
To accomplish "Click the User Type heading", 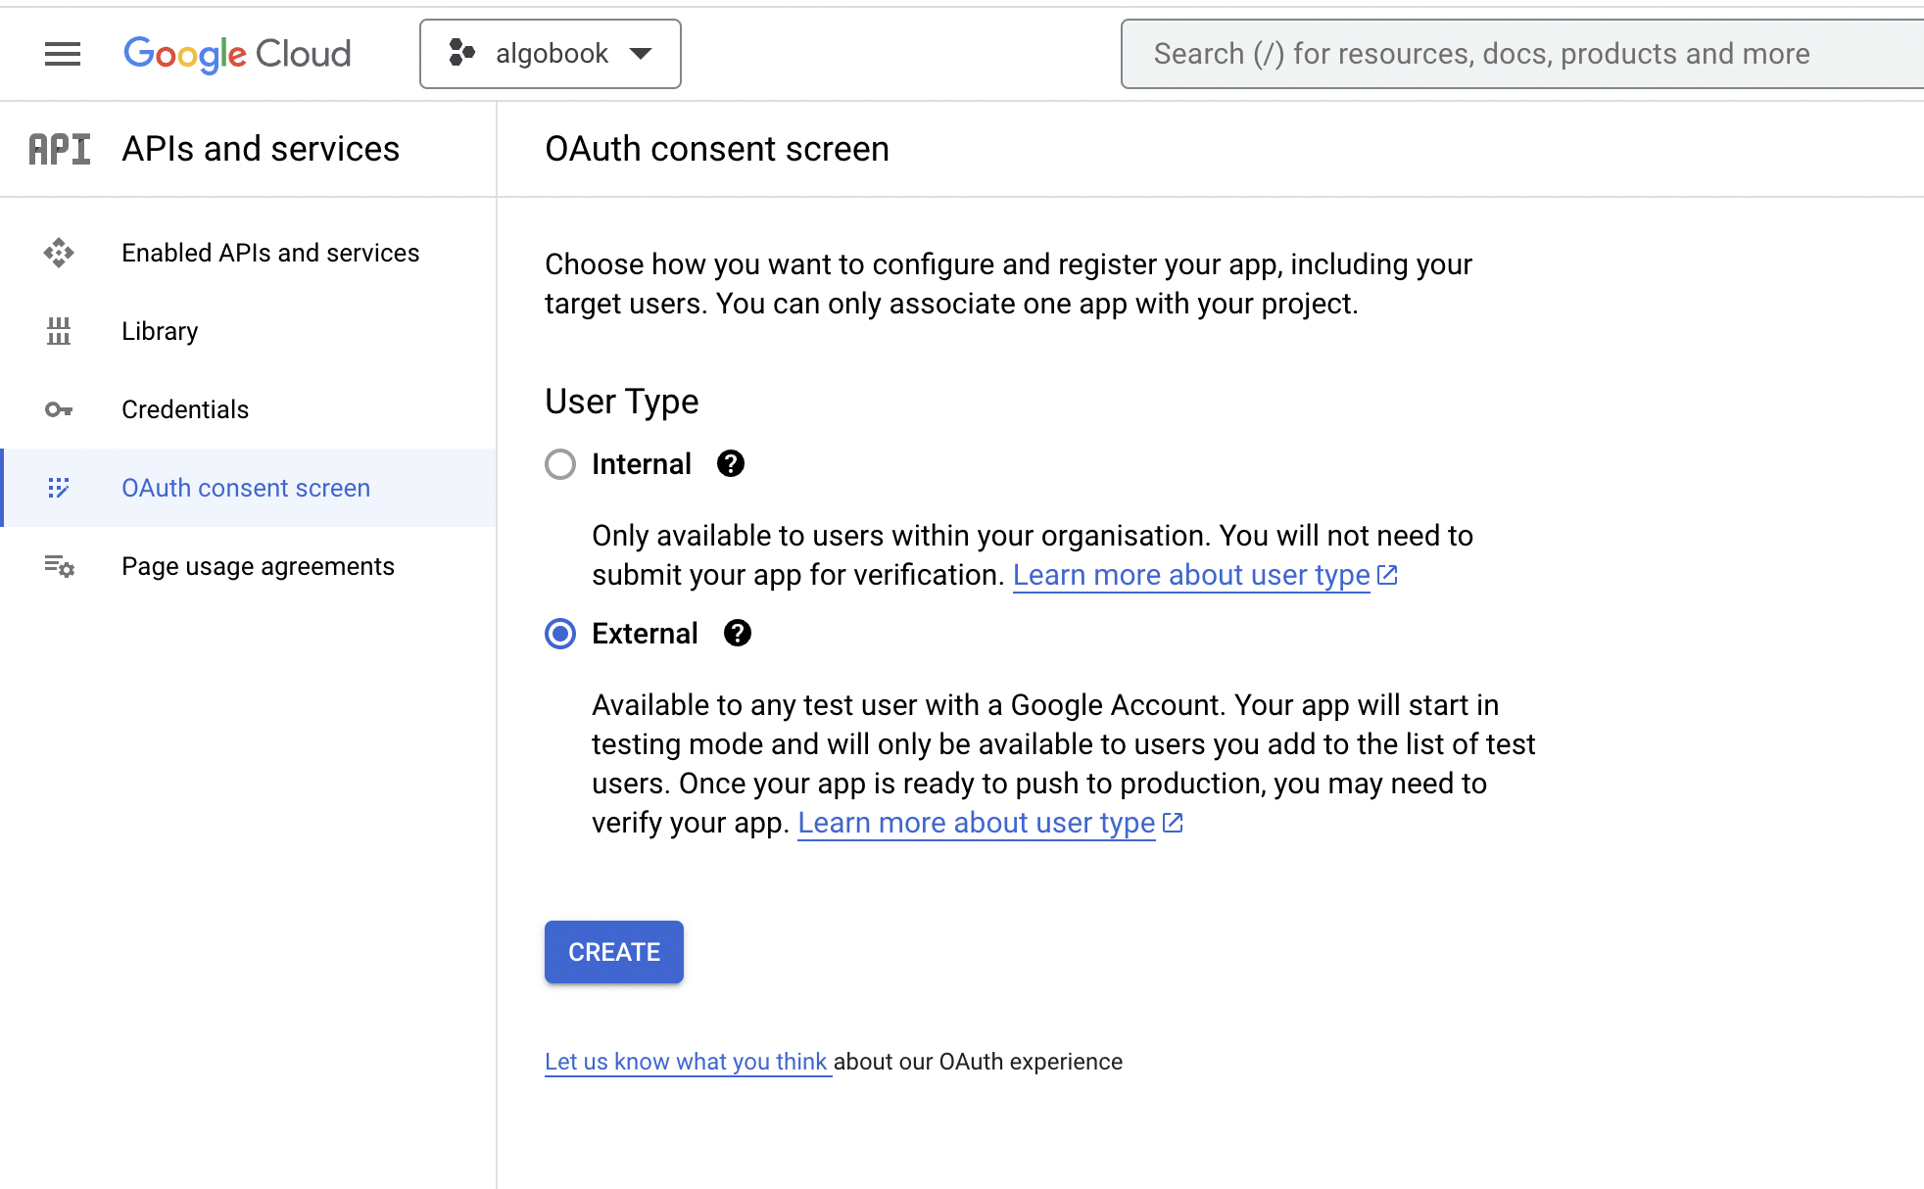I will click(x=622, y=402).
